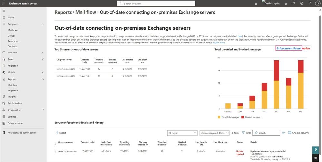
Task: Click the 6/15 bar in the chart
Action: tap(301, 84)
